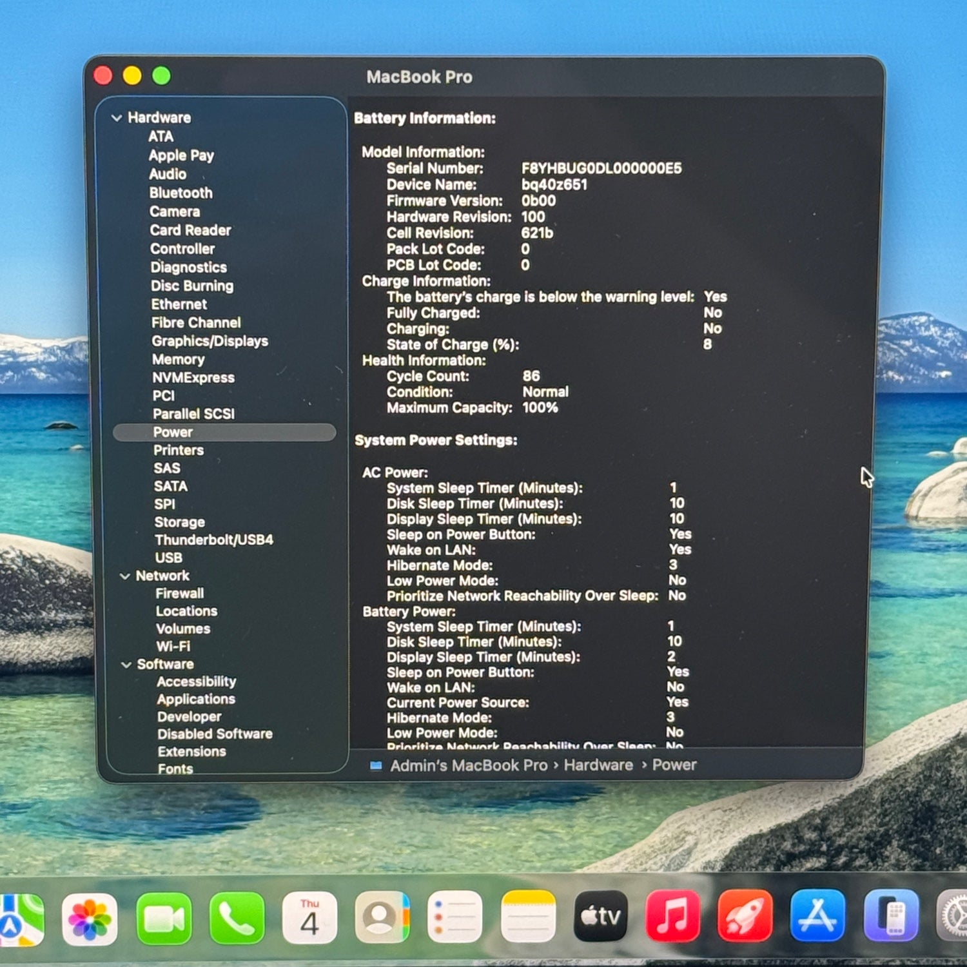Select Thunderbolt/USB4 in the sidebar
This screenshot has width=967, height=967.
click(x=213, y=540)
